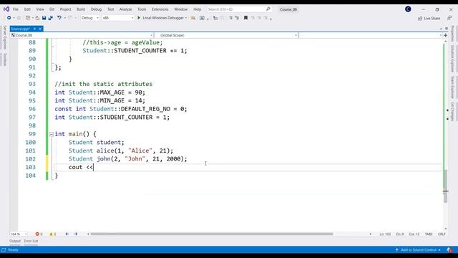Open the Tools menu
This screenshot has height=258, width=458.
[142, 9]
